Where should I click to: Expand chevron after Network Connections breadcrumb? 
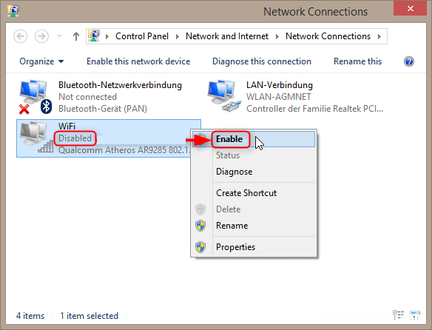(x=379, y=36)
